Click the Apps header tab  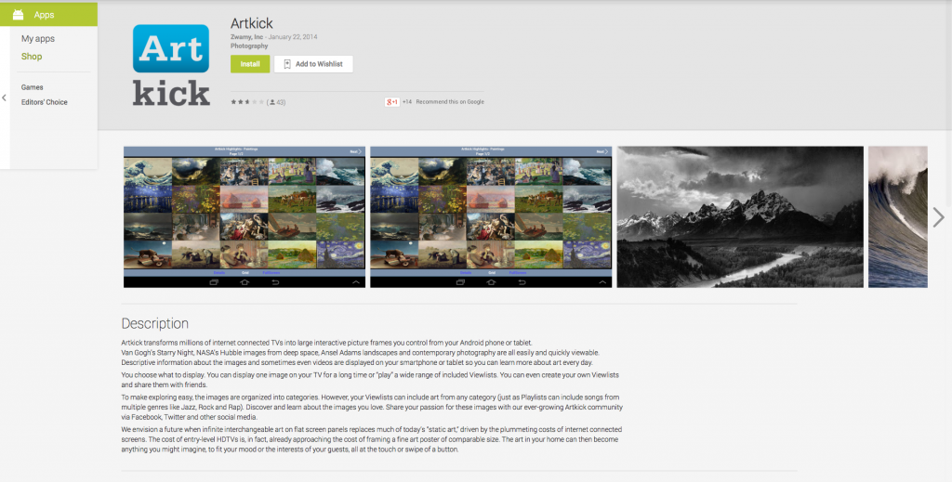(x=48, y=14)
